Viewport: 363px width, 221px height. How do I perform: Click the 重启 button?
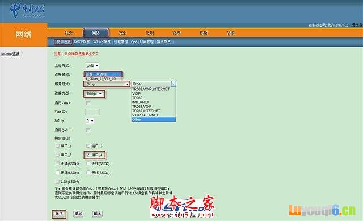pos(78,214)
